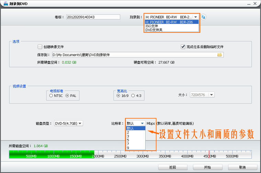This screenshot has width=261, height=173.
Task: Click the 卷标 volume label field
Action: click(x=93, y=17)
